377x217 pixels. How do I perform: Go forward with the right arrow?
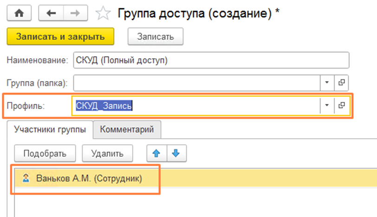click(x=74, y=14)
